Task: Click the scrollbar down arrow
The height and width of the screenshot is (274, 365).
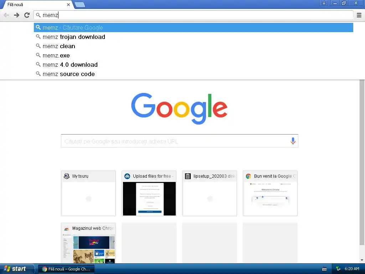Action: point(362,260)
